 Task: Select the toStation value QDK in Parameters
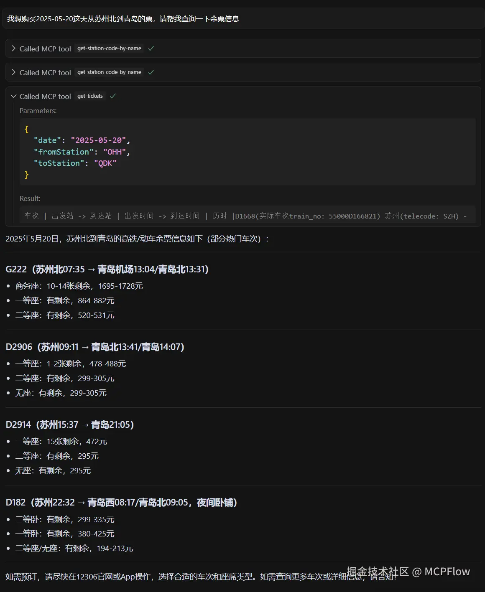coord(105,163)
